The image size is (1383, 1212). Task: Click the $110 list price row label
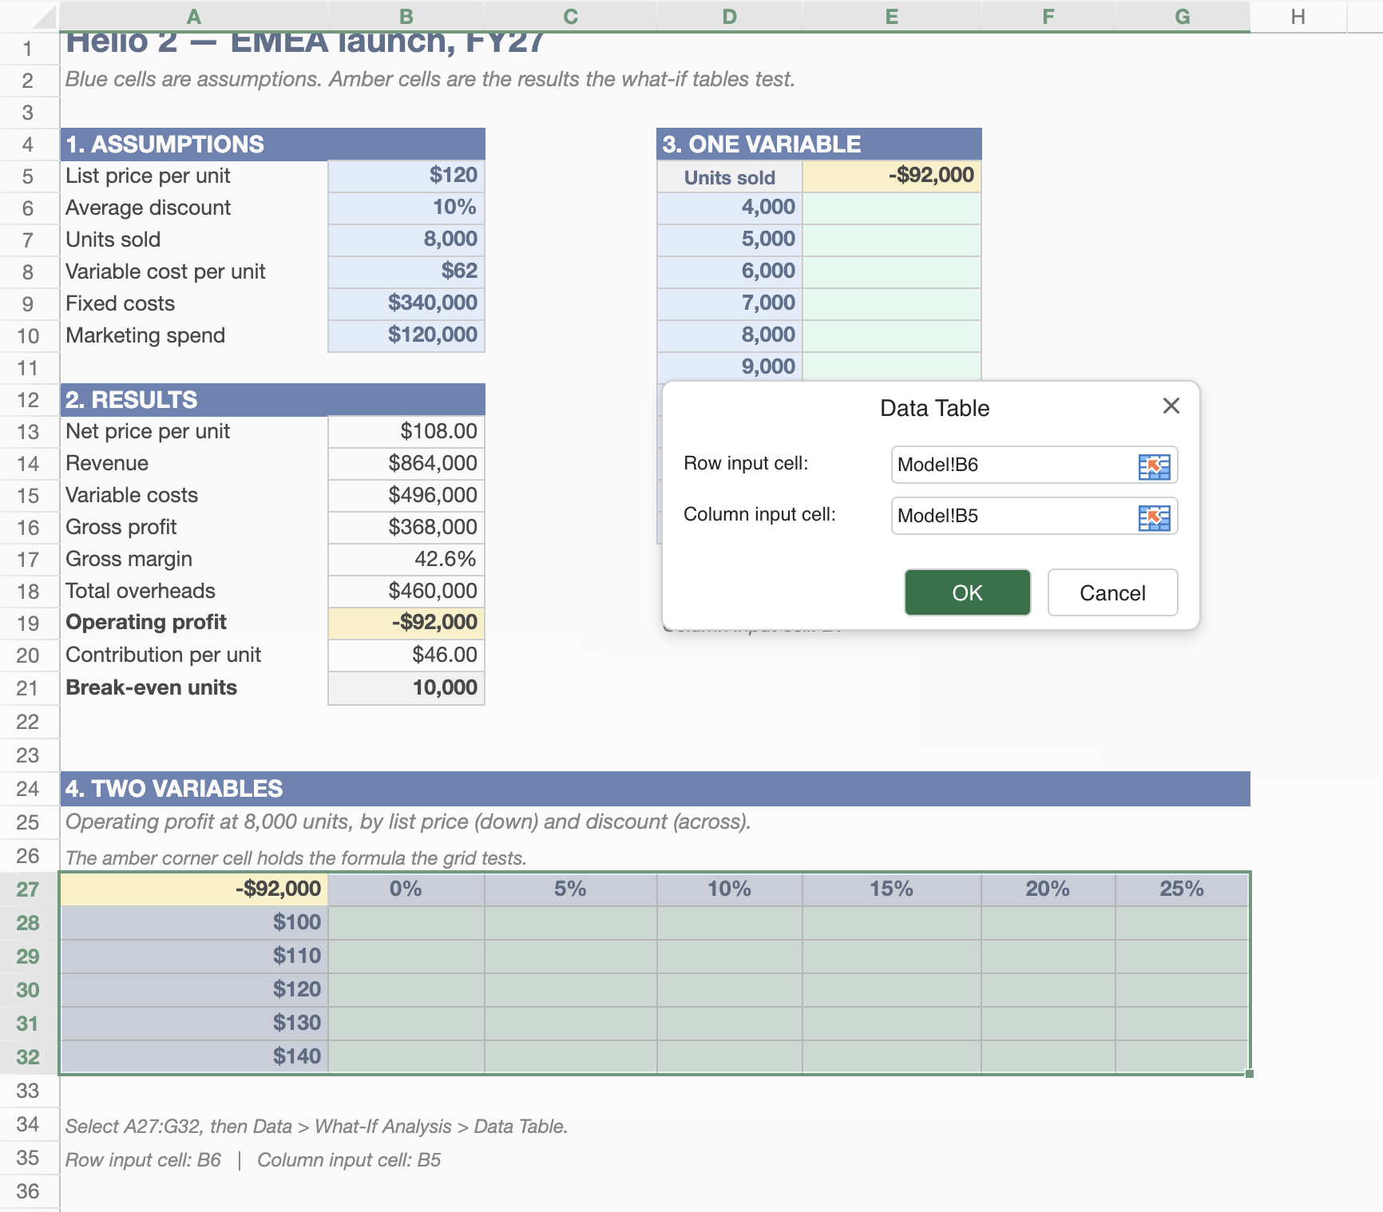194,957
